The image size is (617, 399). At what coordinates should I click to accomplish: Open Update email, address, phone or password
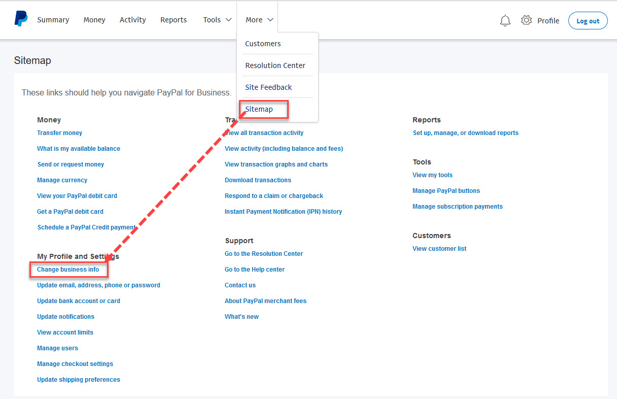(x=98, y=285)
